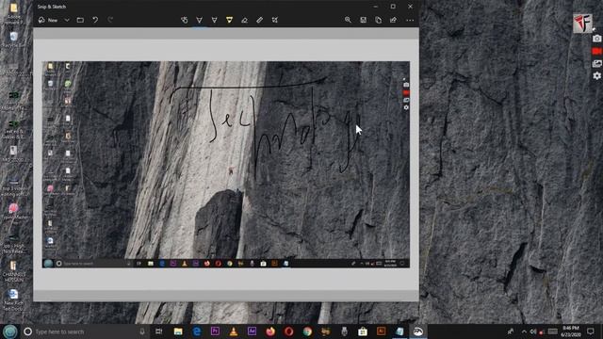The image size is (603, 339).
Task: Open the volume control in system tray
Action: pyautogui.click(x=533, y=331)
